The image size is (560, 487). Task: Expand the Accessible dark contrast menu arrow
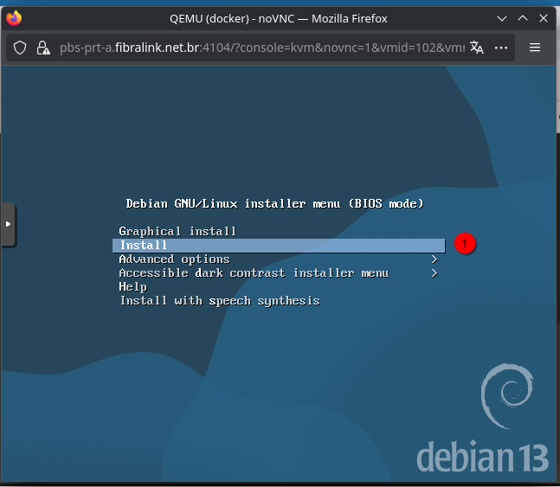pos(434,273)
